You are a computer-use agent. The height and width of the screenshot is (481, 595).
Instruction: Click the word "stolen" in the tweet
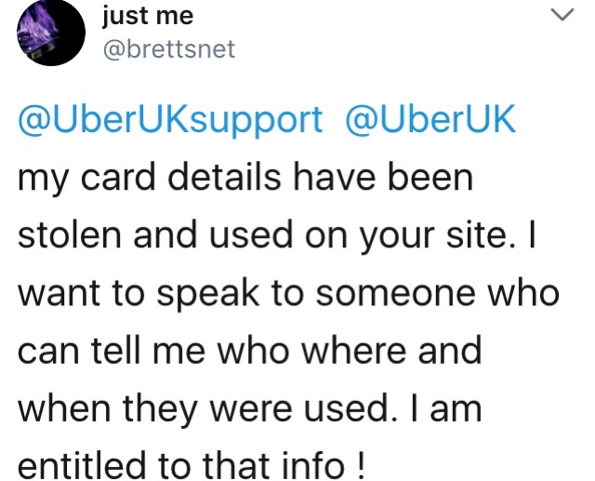70,234
